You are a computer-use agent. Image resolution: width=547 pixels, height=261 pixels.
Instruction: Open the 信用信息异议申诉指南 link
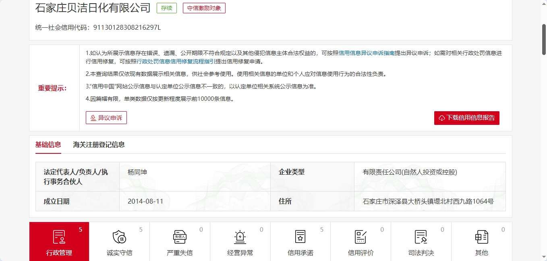coord(367,53)
